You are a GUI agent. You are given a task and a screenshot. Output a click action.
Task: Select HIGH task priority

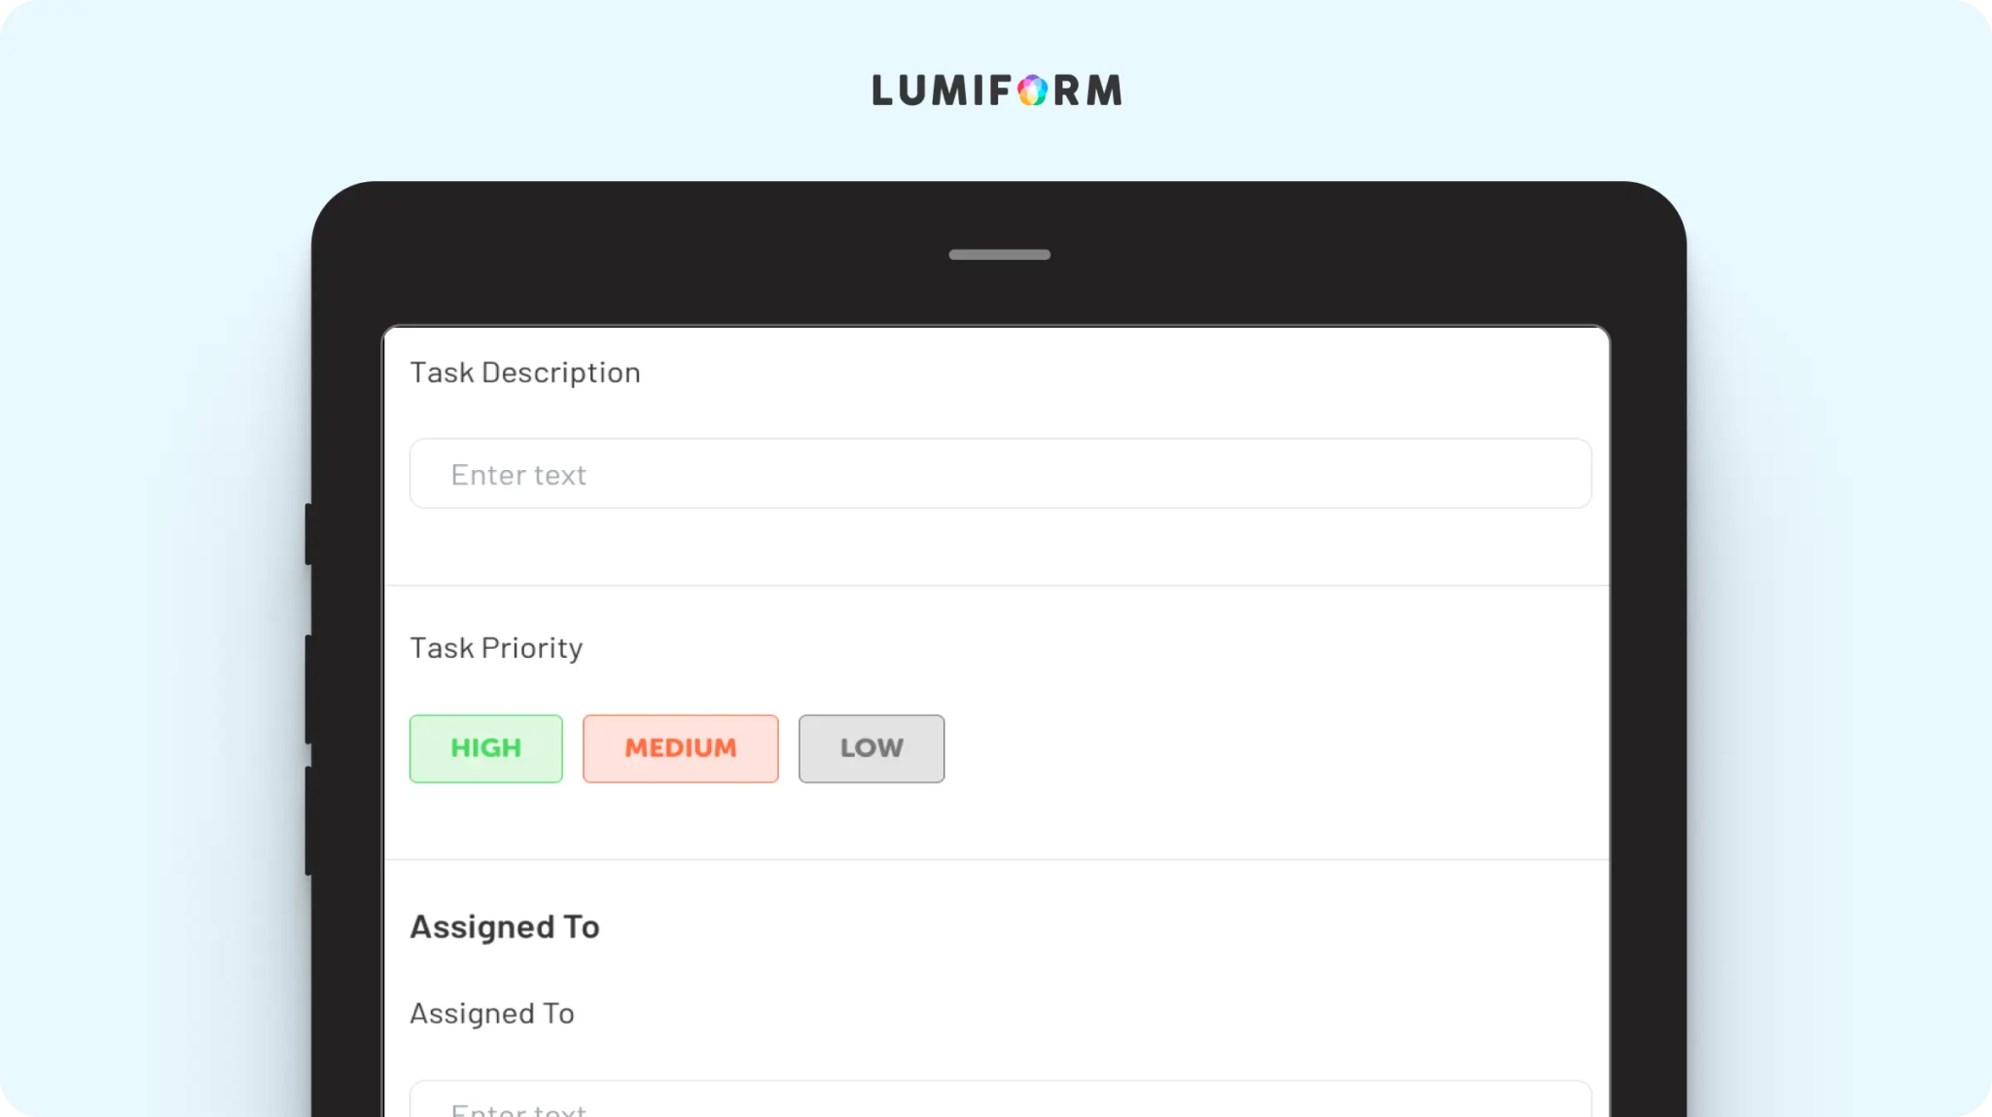point(485,748)
